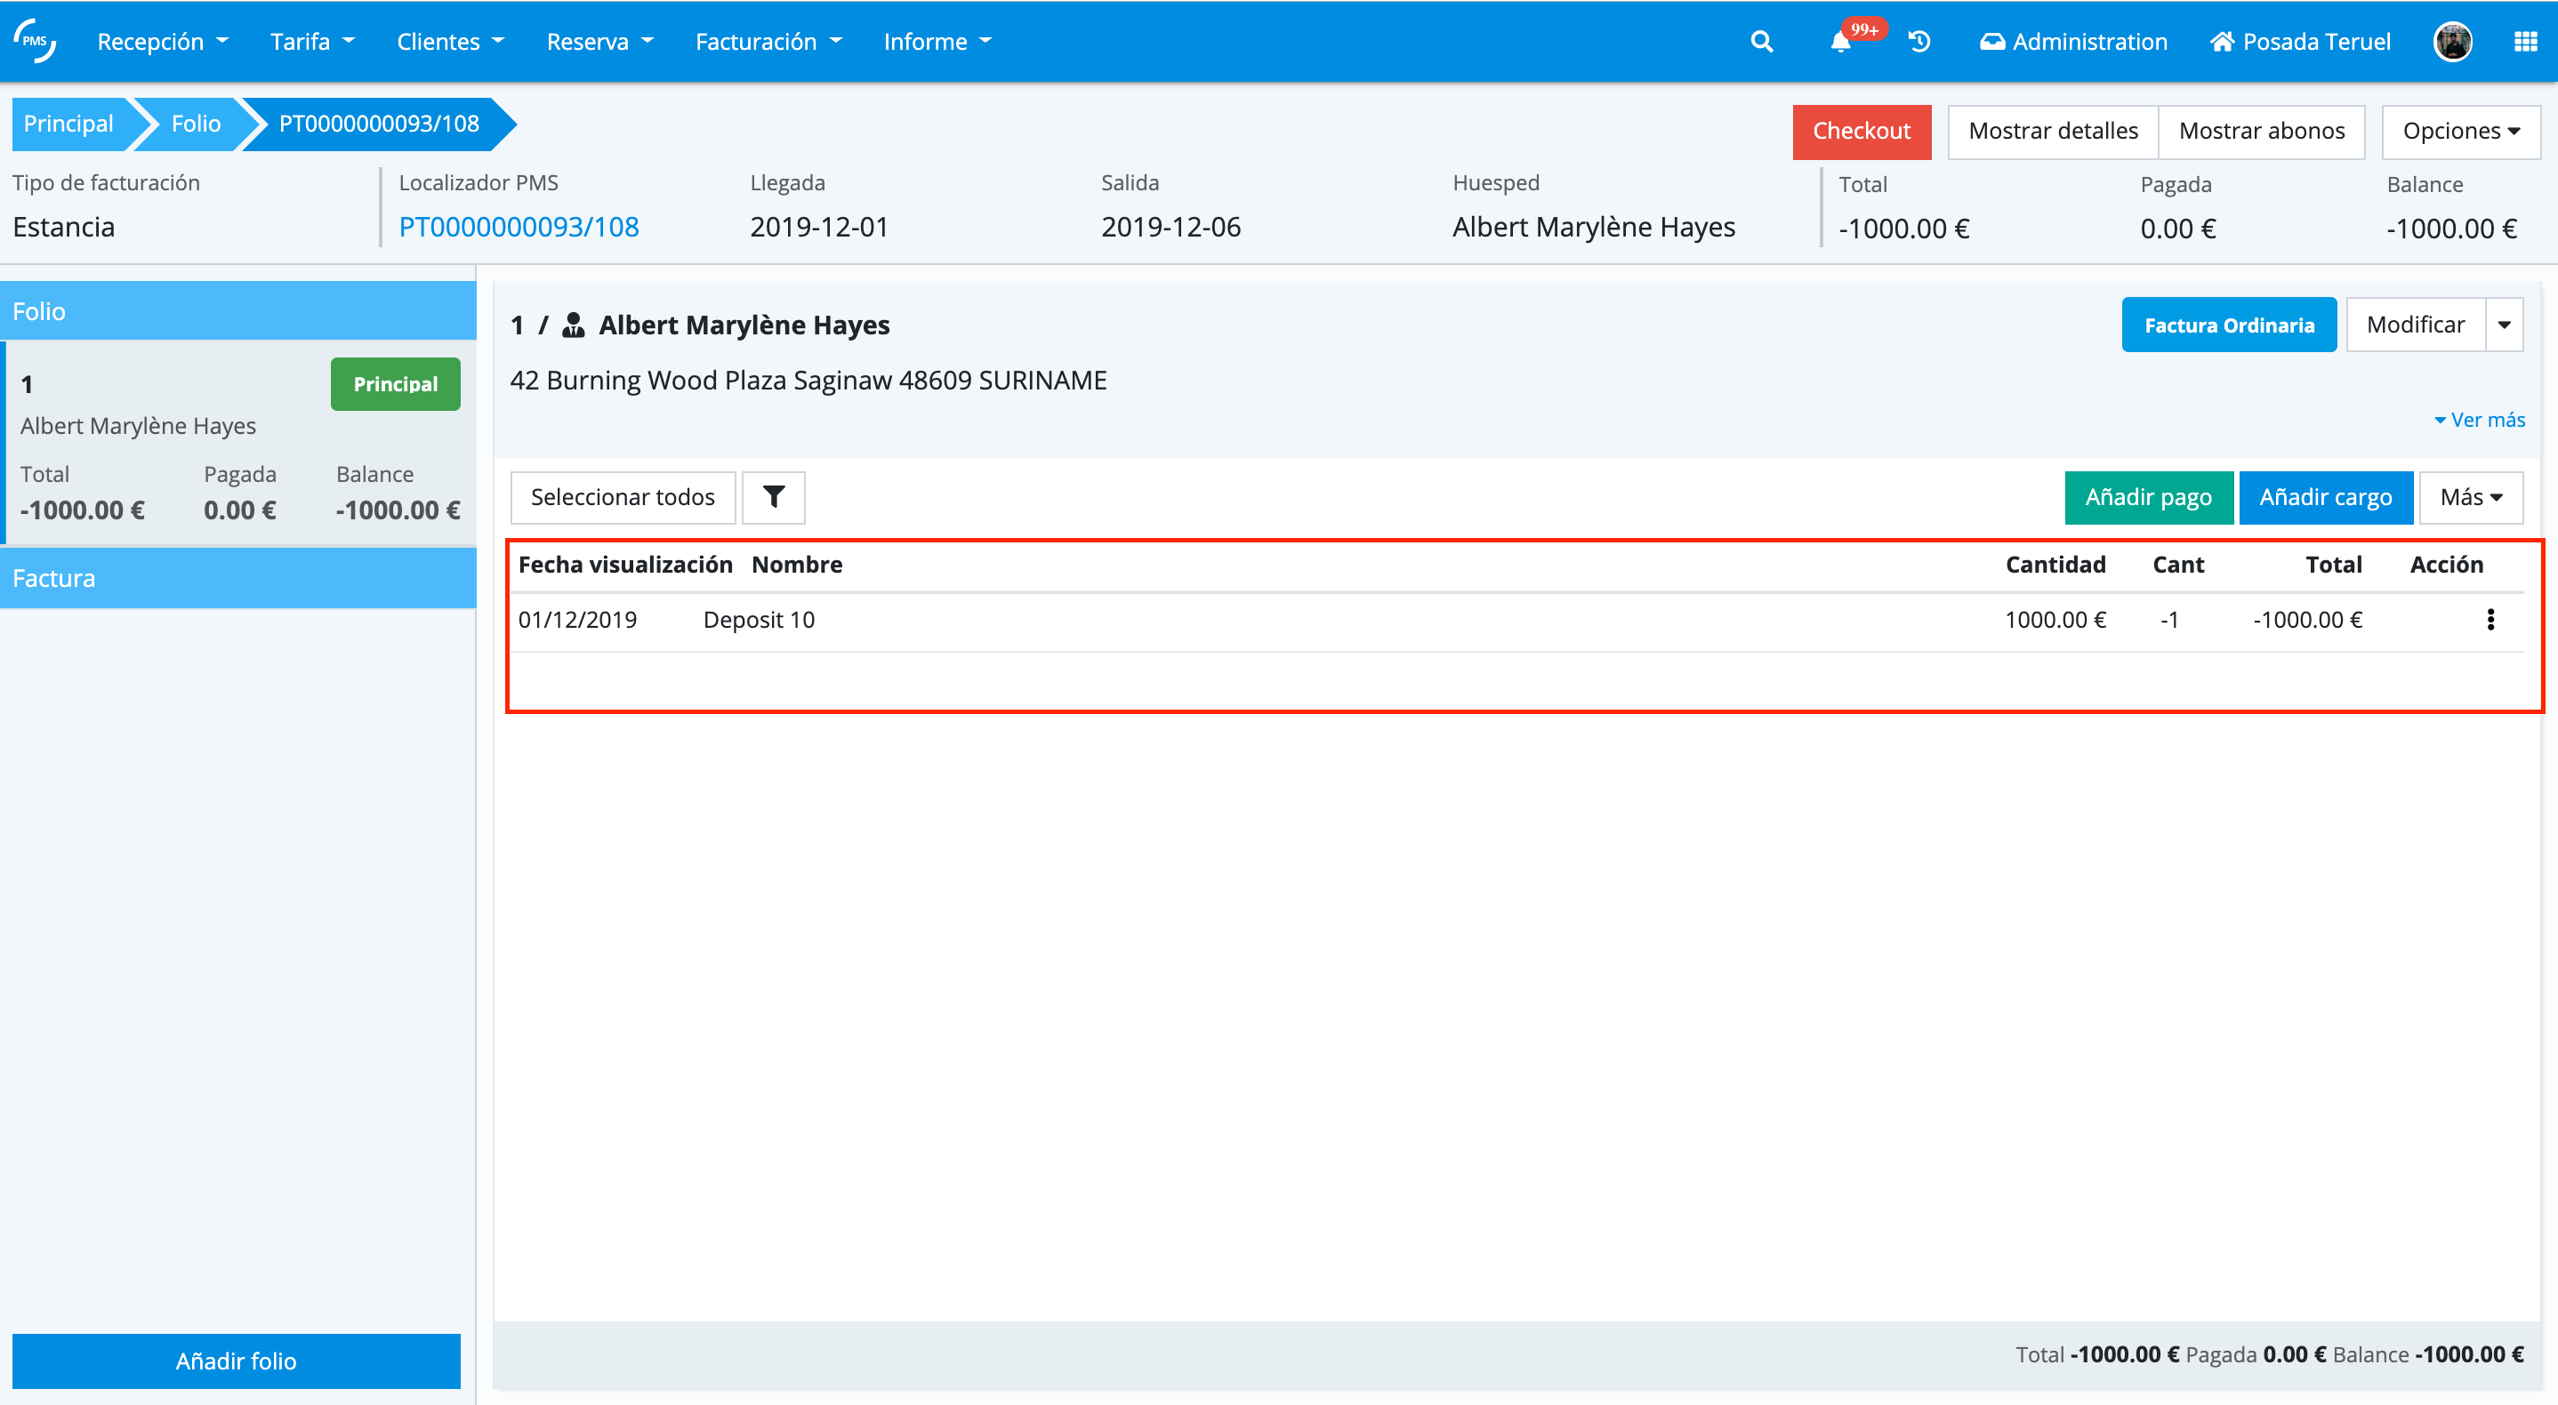Open the Más dropdown menu
Screen dimensions: 2558x1405
(x=2470, y=496)
